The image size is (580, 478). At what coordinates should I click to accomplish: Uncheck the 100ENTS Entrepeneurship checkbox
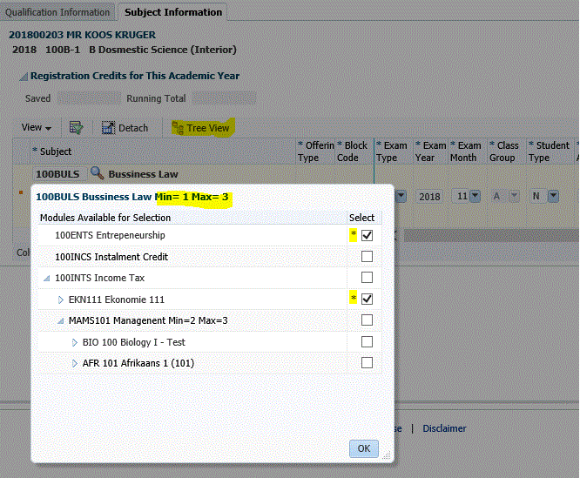coord(367,236)
